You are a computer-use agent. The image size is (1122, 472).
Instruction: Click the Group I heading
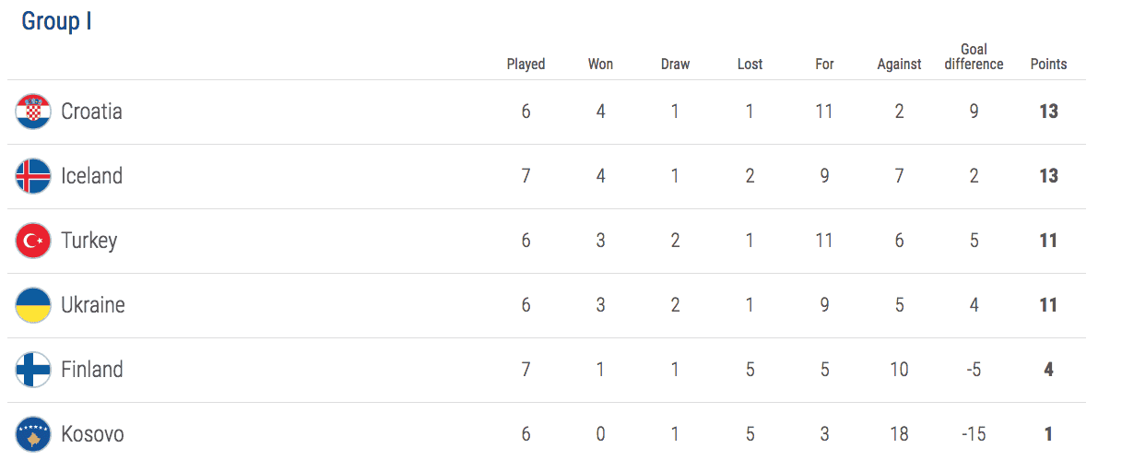(x=56, y=21)
